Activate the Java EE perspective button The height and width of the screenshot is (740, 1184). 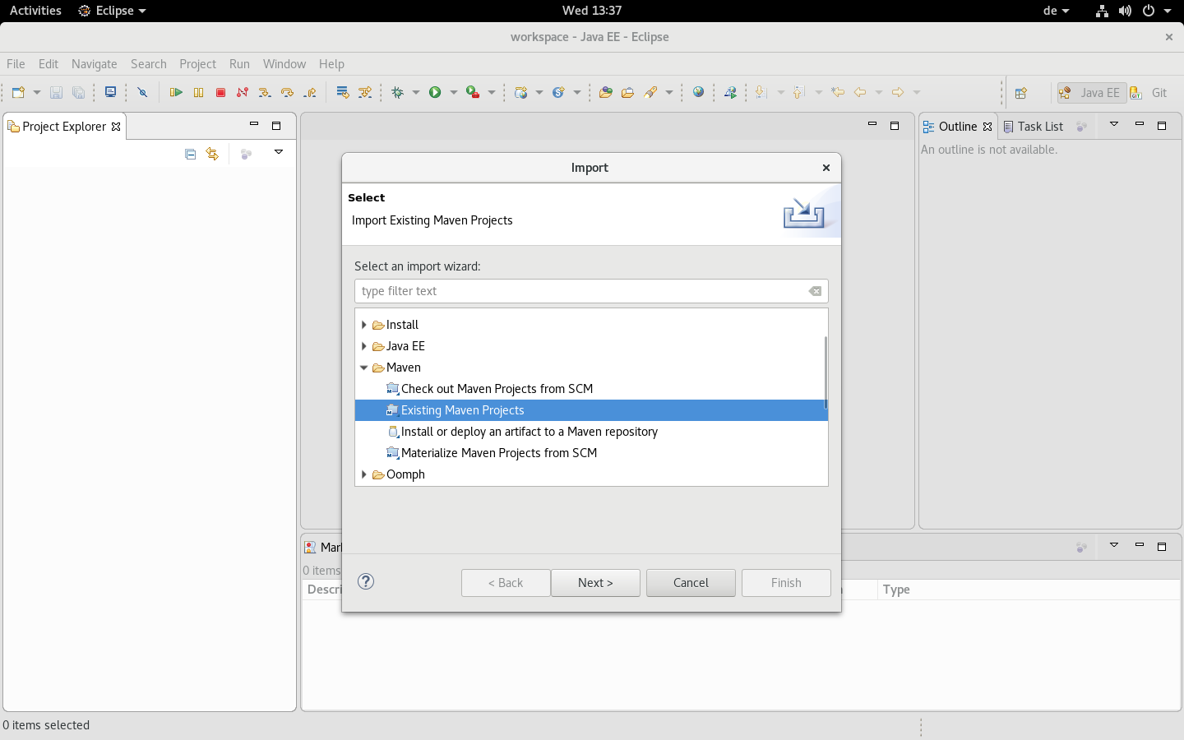point(1091,92)
